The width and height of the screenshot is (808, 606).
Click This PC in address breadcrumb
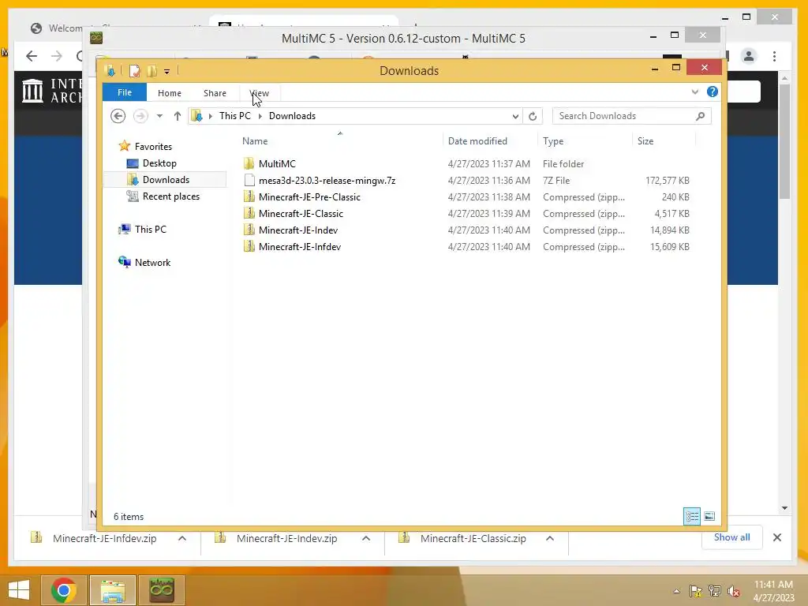coord(235,116)
